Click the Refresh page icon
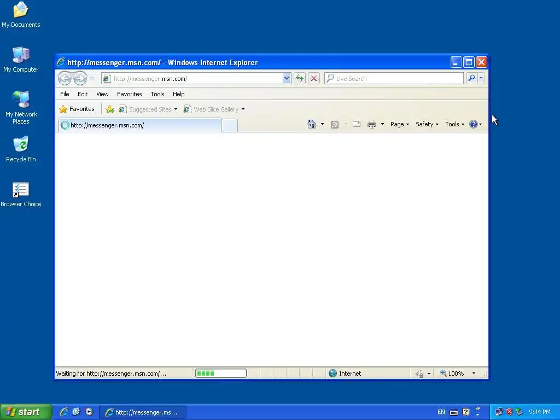This screenshot has width=560, height=420. pos(300,78)
